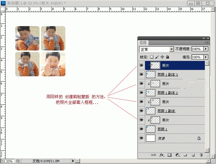Toggle visibility of 照片 above 图层 1 副本 2
216x164 pixels.
point(142,84)
